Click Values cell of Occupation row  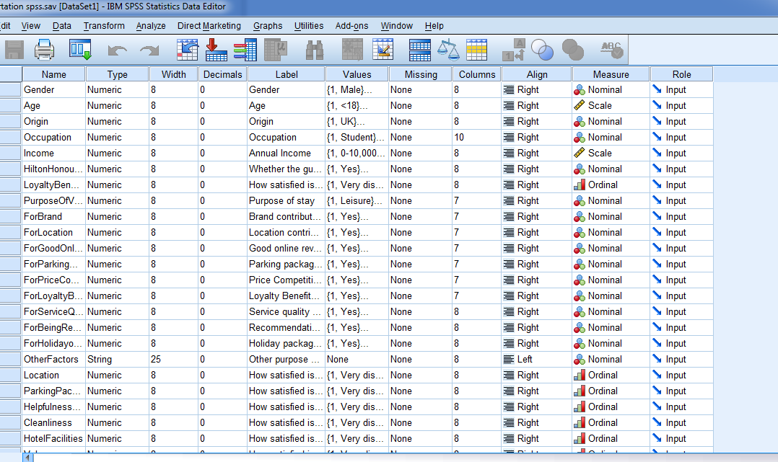coord(357,138)
